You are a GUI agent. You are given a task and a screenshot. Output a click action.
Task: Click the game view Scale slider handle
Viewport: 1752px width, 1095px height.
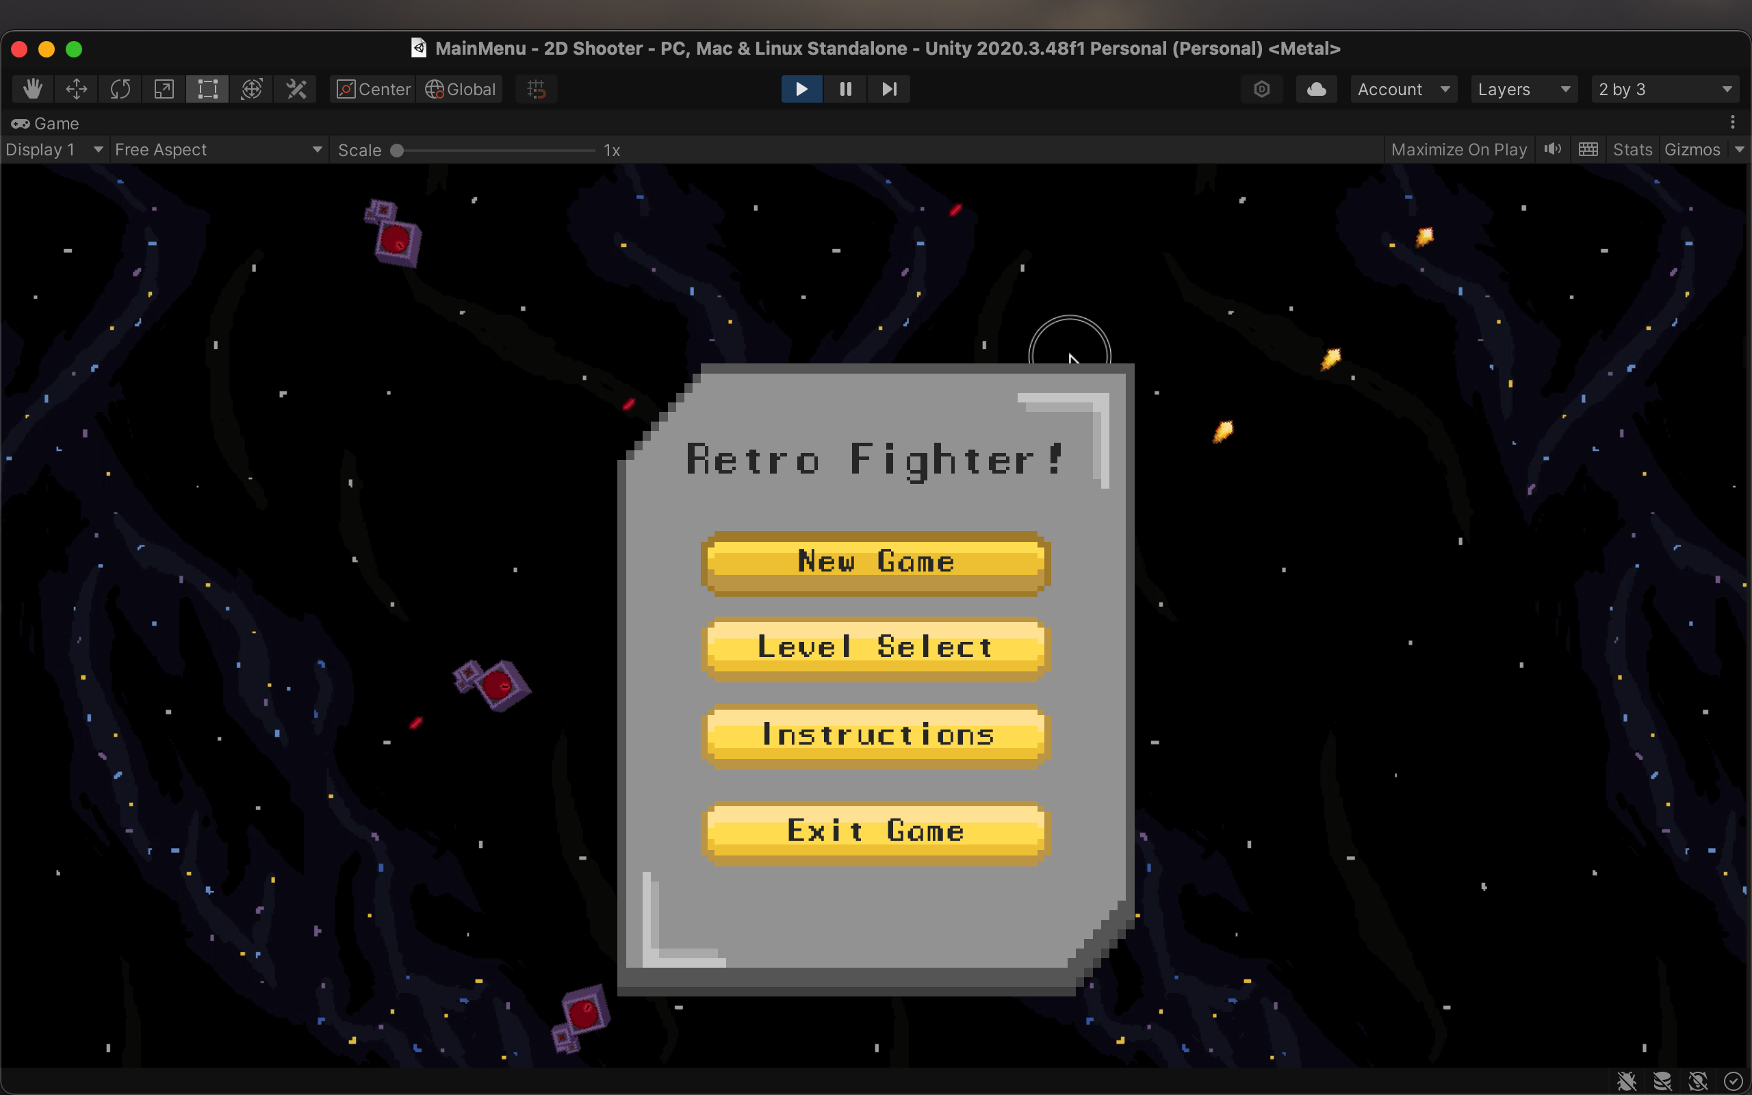pyautogui.click(x=397, y=151)
